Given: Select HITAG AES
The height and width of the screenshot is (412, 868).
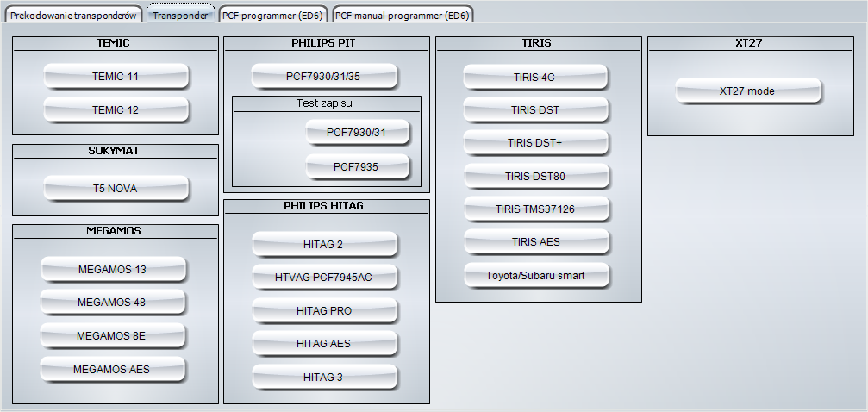Looking at the screenshot, I should (x=324, y=343).
